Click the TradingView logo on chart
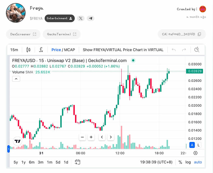This screenshot has height=173, width=213. point(18,141)
